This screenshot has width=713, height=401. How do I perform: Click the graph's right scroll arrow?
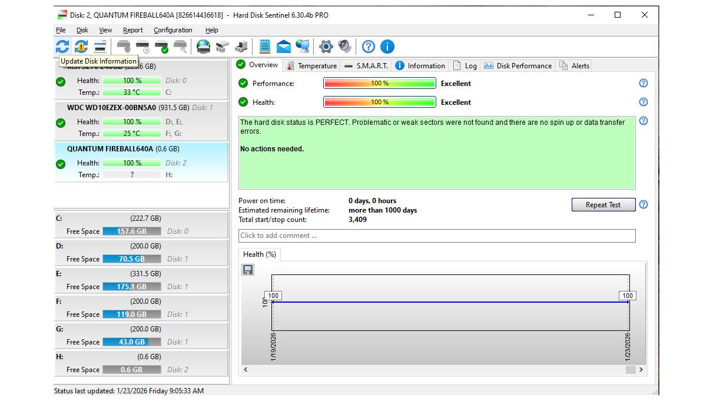point(641,370)
